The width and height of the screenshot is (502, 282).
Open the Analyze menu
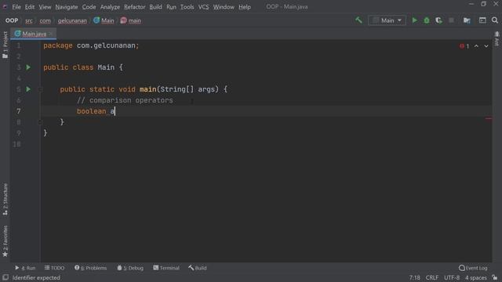[110, 7]
